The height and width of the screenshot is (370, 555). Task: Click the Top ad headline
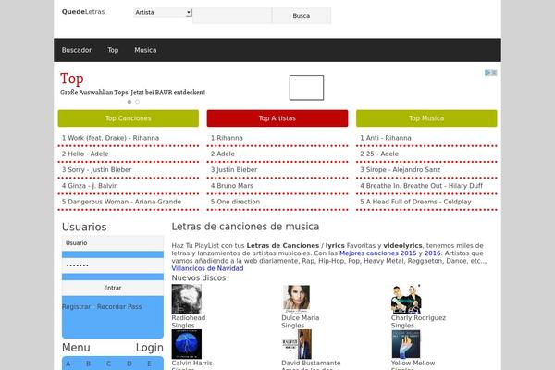click(x=72, y=79)
